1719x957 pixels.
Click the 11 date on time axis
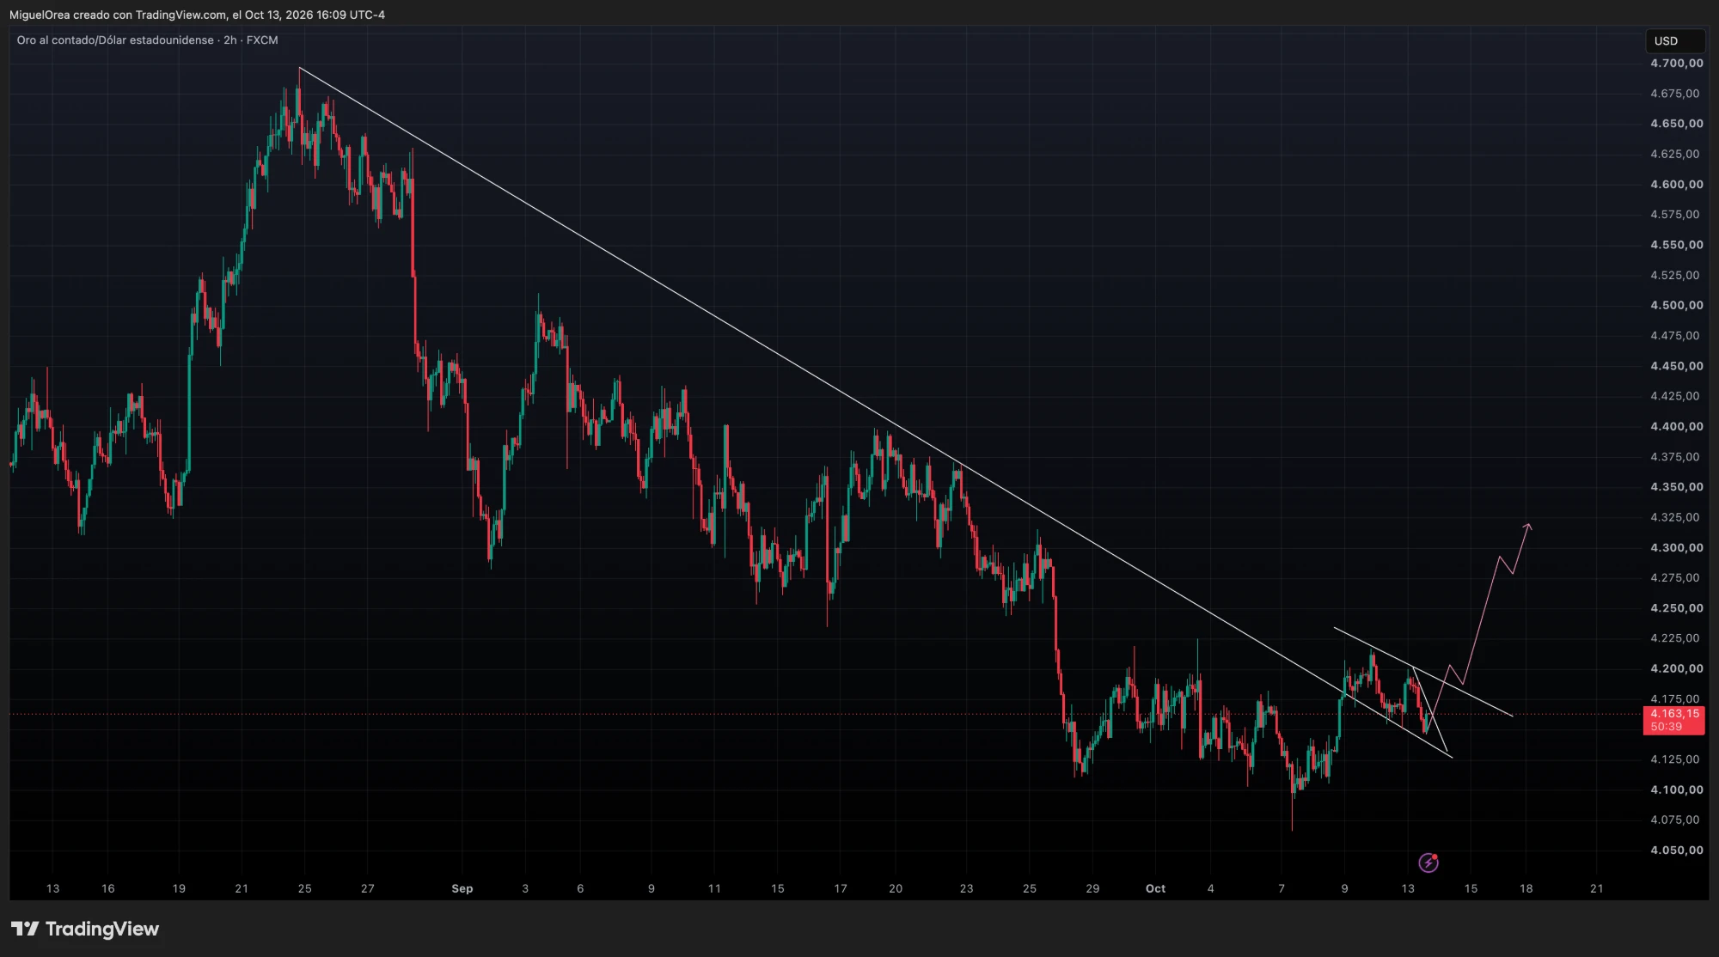coord(714,888)
